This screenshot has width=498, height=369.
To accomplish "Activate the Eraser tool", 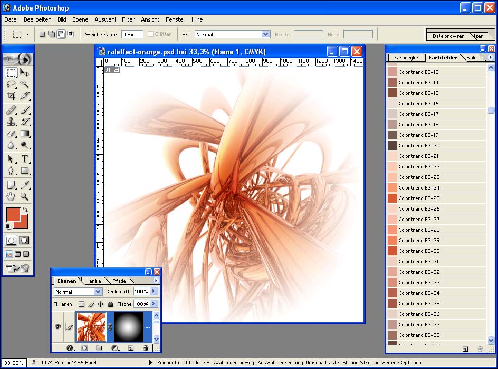I will click(11, 134).
